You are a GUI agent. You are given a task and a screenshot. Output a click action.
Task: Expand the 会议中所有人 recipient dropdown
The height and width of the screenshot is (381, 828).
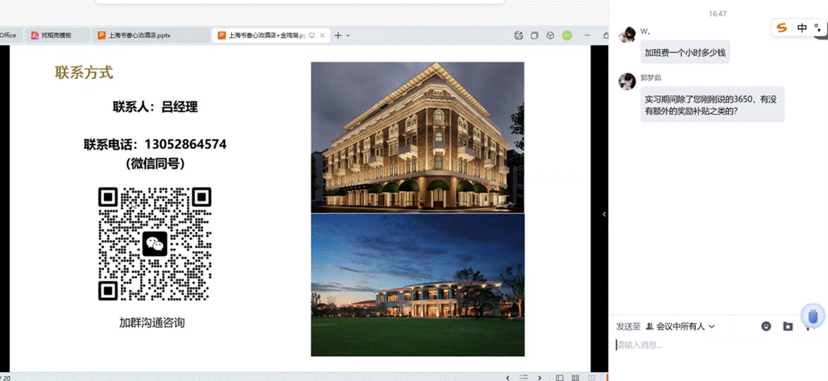click(681, 326)
